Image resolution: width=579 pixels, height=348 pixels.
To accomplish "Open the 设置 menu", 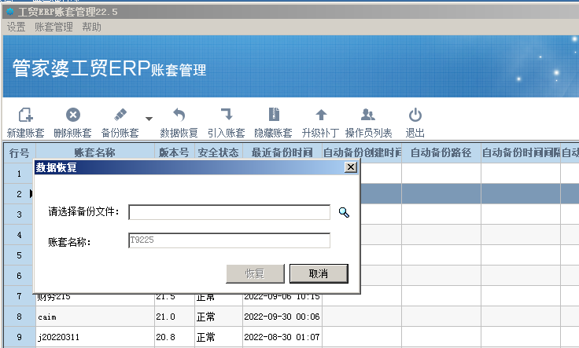I will 17,27.
